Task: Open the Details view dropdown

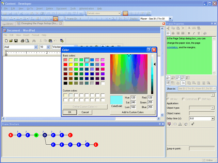Action: pyautogui.click(x=119, y=14)
